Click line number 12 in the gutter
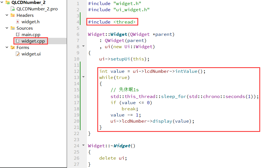The image size is (261, 168). pos(77,71)
